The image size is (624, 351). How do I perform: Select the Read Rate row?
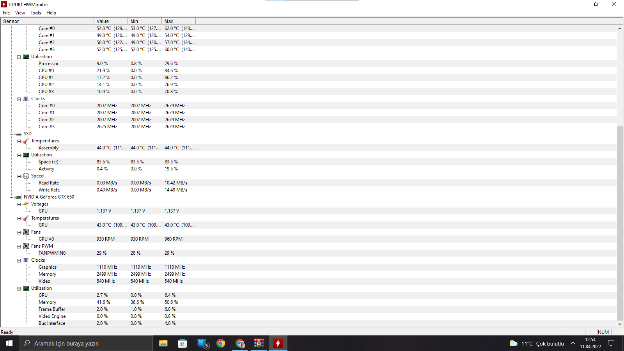[308, 183]
